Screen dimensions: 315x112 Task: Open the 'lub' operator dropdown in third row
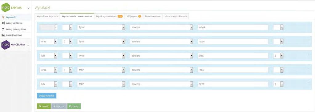tap(56, 56)
